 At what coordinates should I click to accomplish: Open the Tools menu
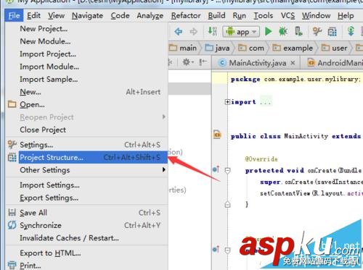coord(264,16)
